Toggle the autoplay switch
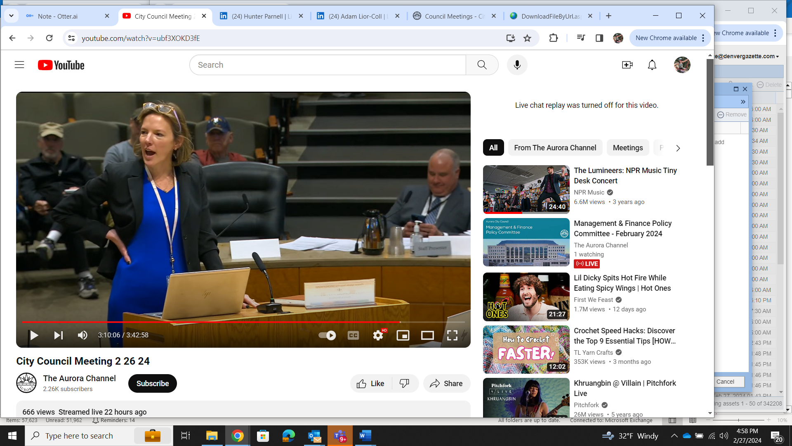 (328, 335)
